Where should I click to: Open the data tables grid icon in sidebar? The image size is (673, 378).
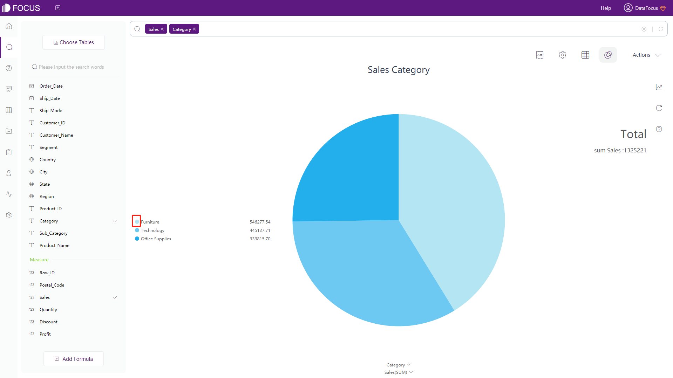(x=9, y=110)
